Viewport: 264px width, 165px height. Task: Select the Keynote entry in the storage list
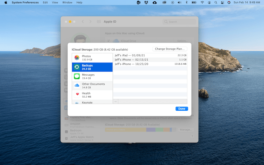tap(92, 102)
